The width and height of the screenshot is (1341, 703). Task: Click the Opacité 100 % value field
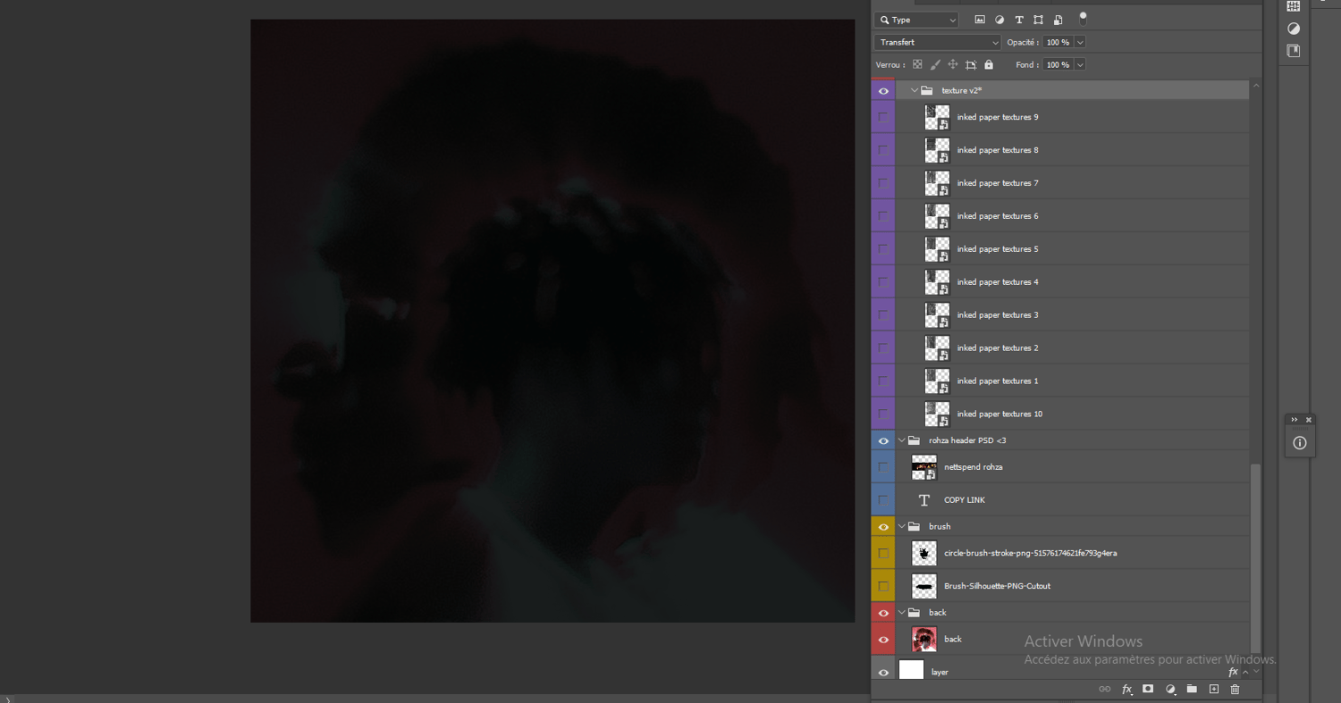(x=1058, y=42)
